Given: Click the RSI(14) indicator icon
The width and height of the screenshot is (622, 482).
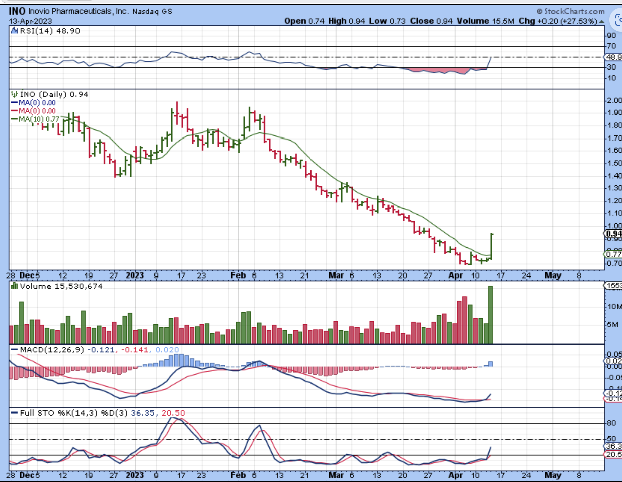Looking at the screenshot, I should 15,31.
